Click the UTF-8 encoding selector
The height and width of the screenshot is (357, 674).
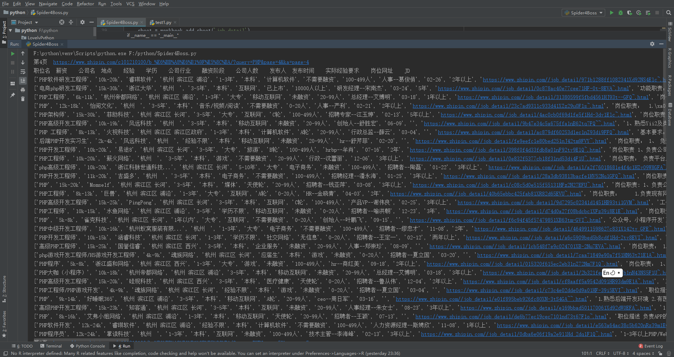click(621, 353)
